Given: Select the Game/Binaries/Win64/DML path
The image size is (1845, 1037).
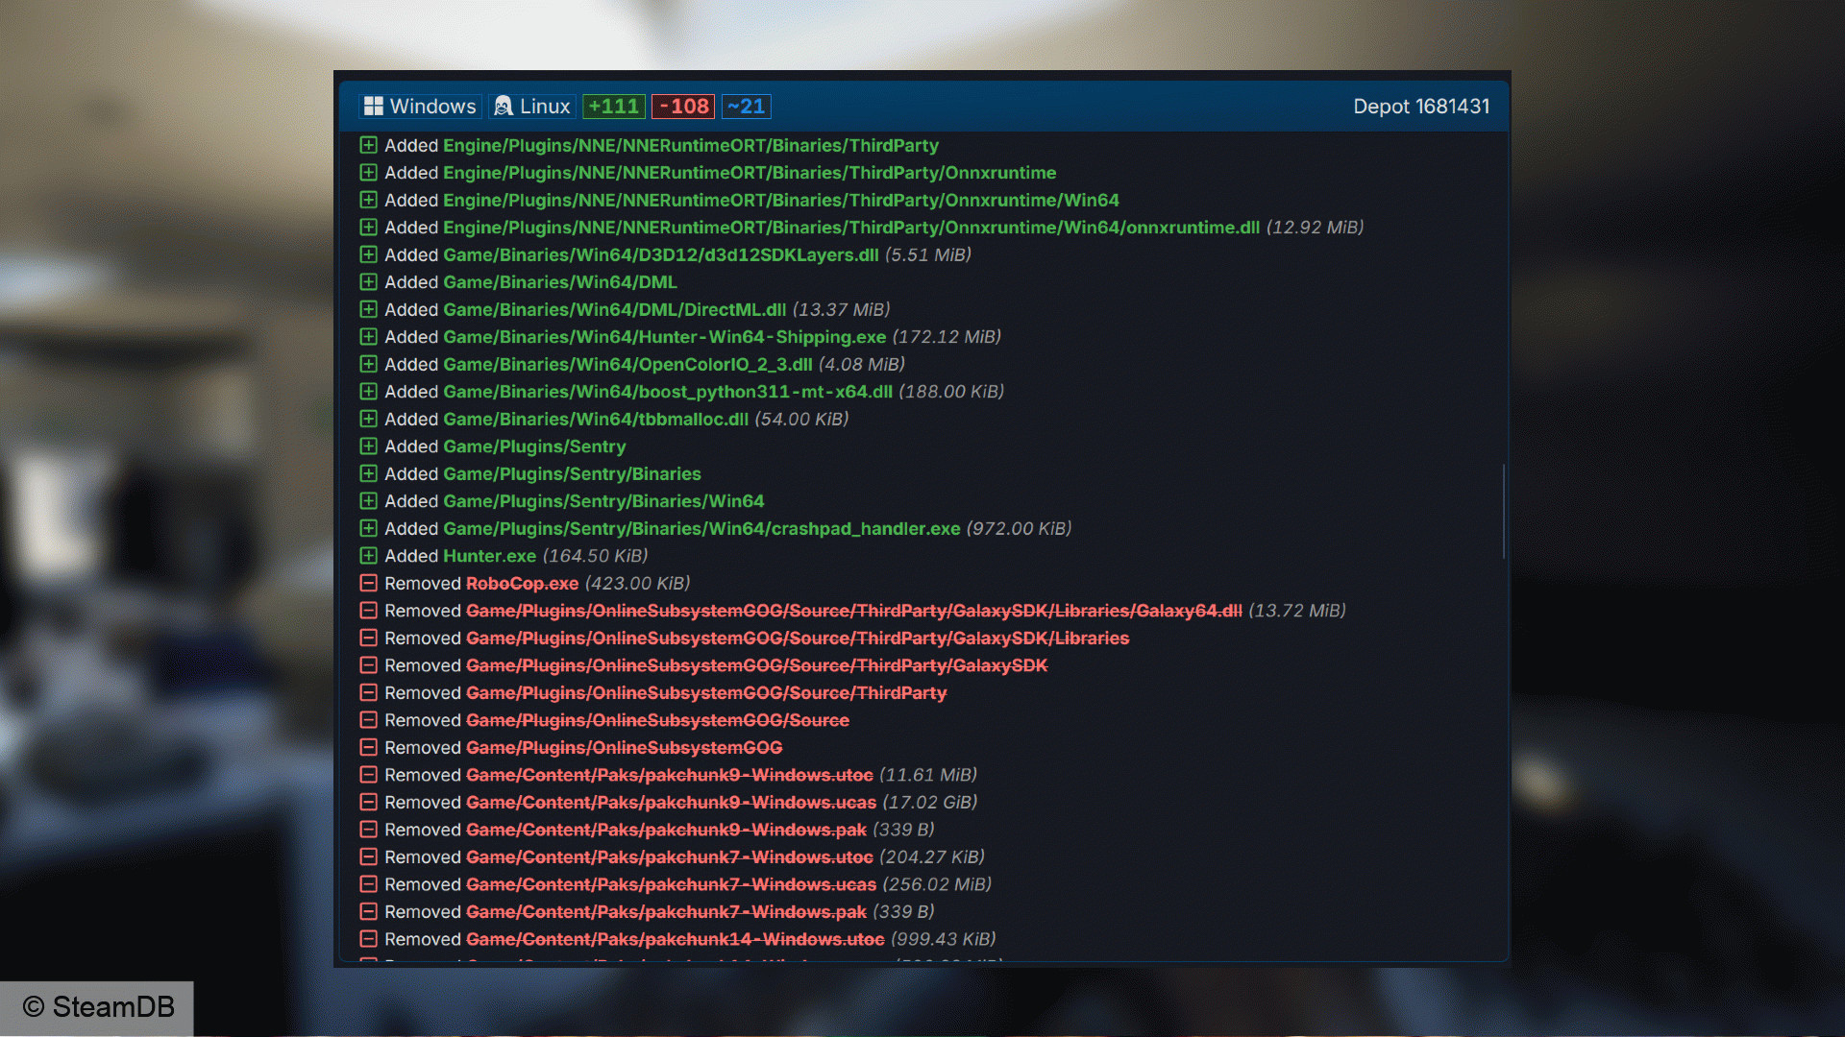Looking at the screenshot, I should tap(560, 282).
